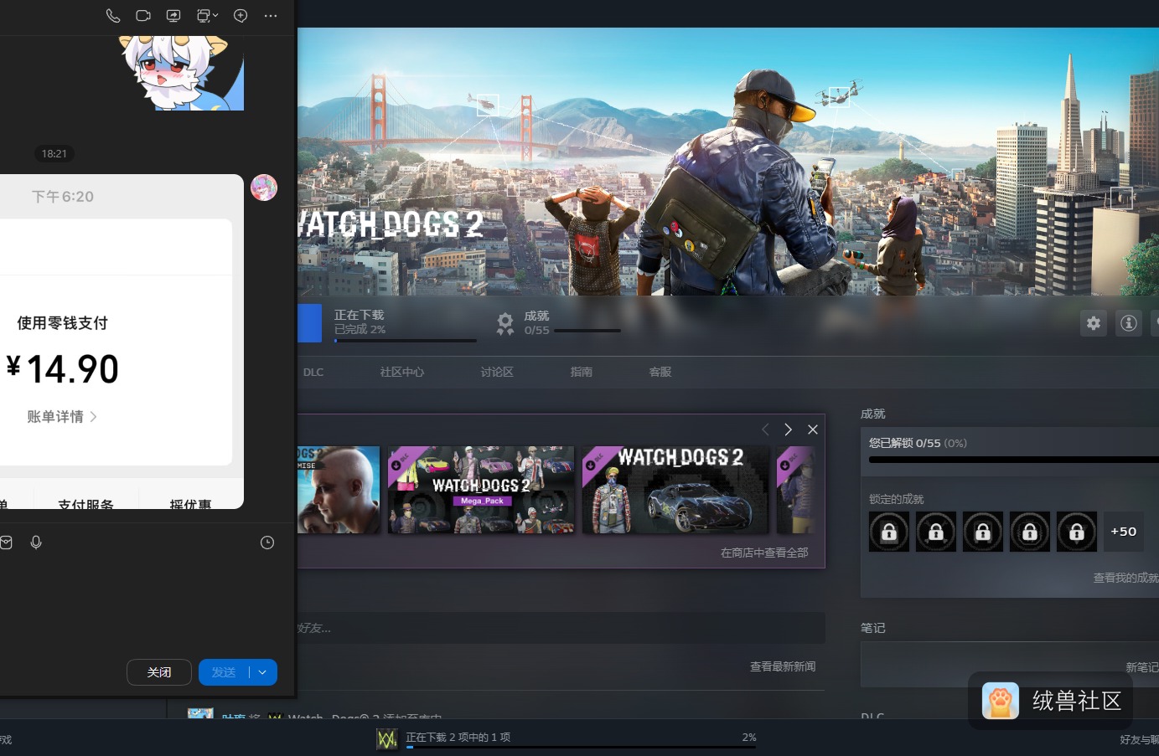
Task: Open game settings gear icon
Action: coord(1094,323)
